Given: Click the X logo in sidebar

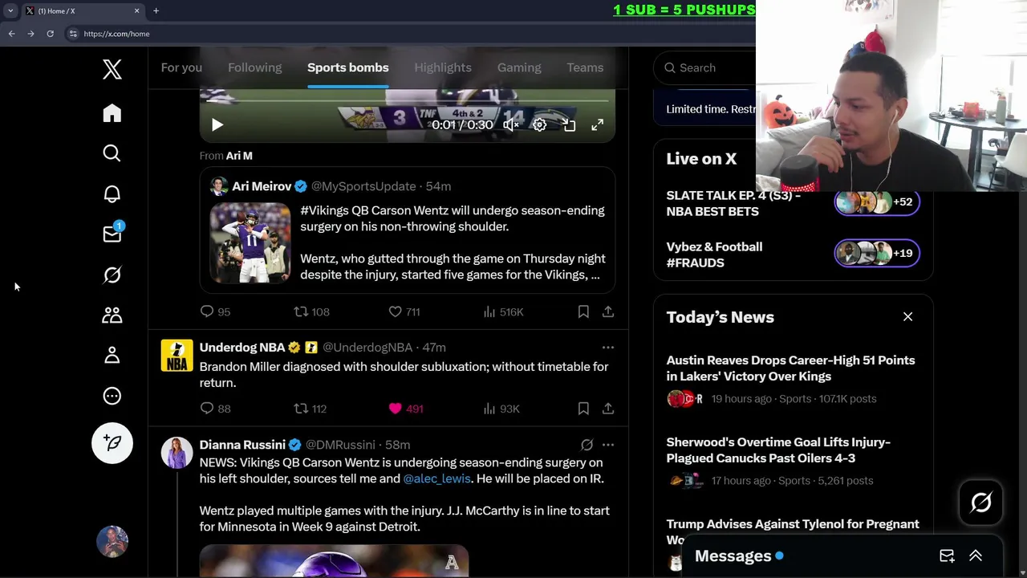Looking at the screenshot, I should coord(112,69).
